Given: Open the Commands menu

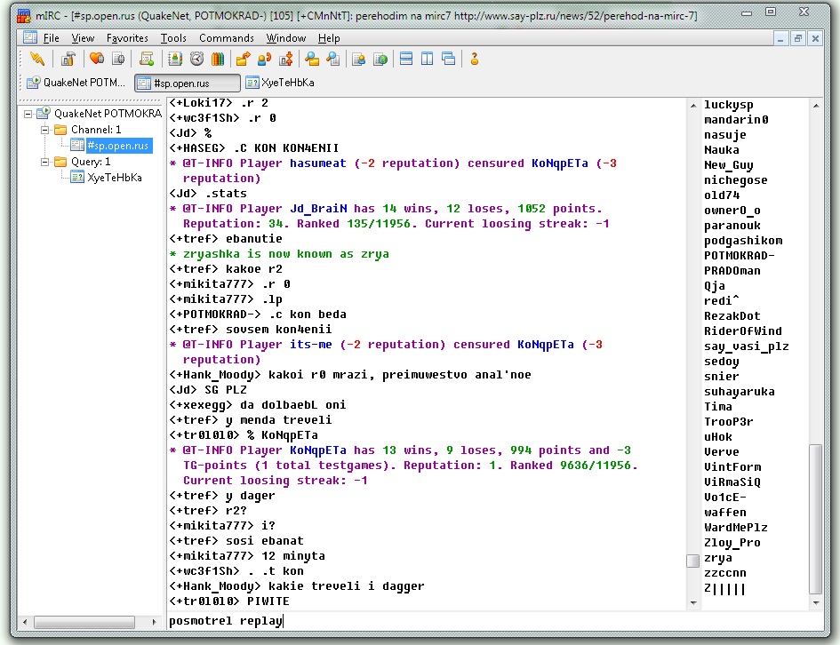Looking at the screenshot, I should coord(226,38).
